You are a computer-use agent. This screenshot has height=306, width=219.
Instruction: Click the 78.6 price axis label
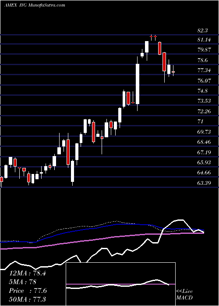[x=203, y=60]
